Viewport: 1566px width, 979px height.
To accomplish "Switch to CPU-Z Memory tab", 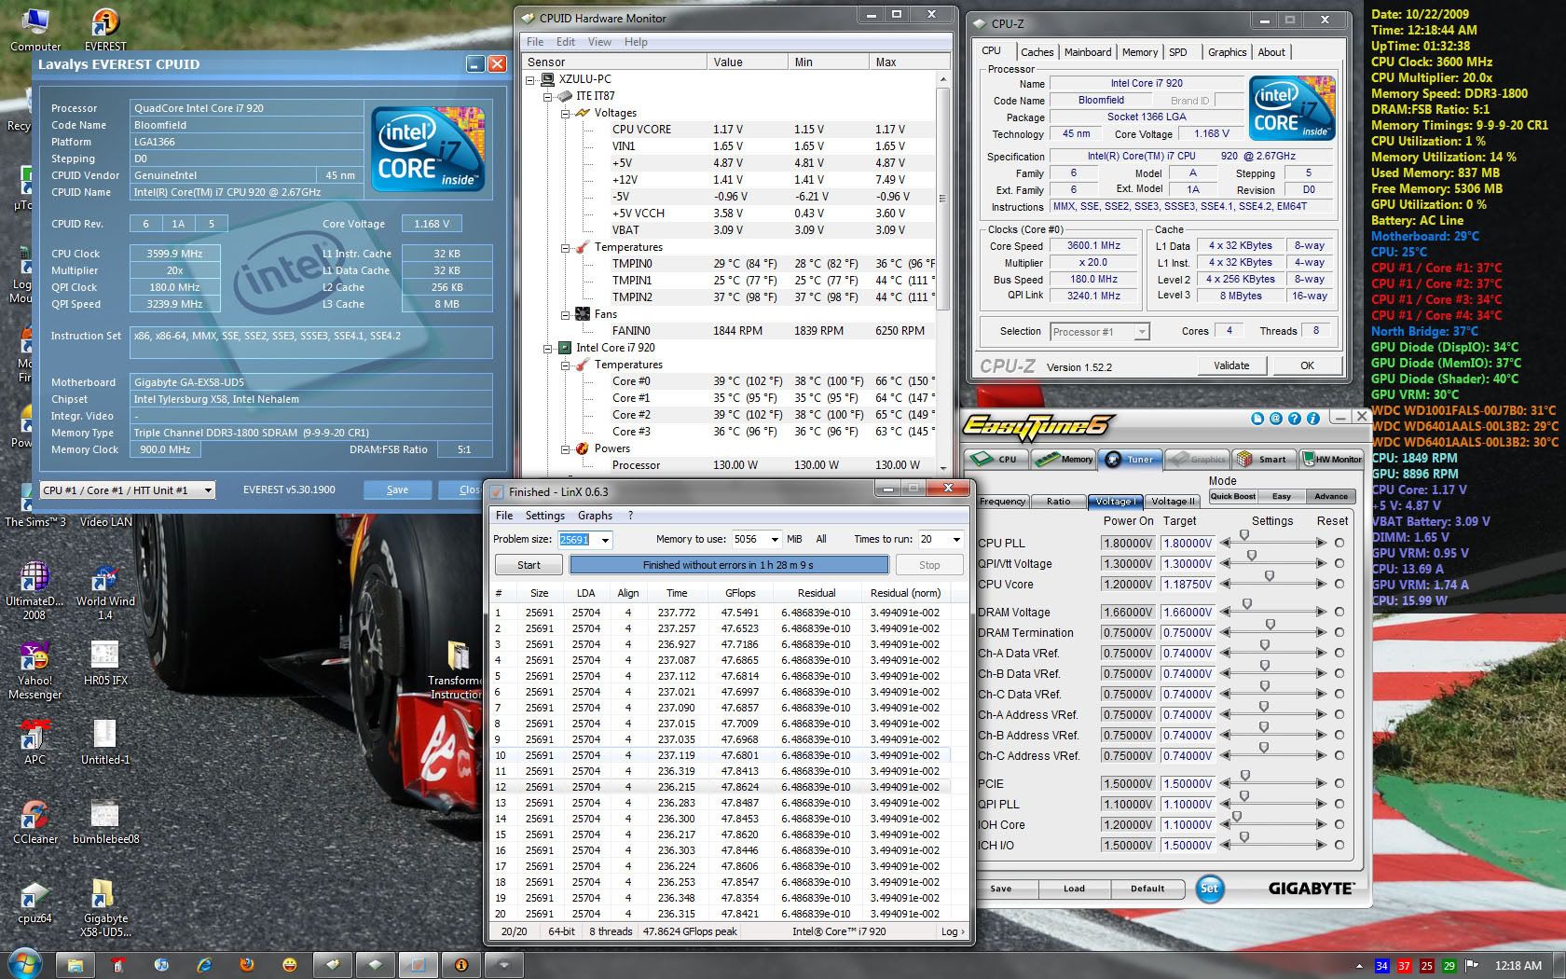I will tap(1140, 52).
